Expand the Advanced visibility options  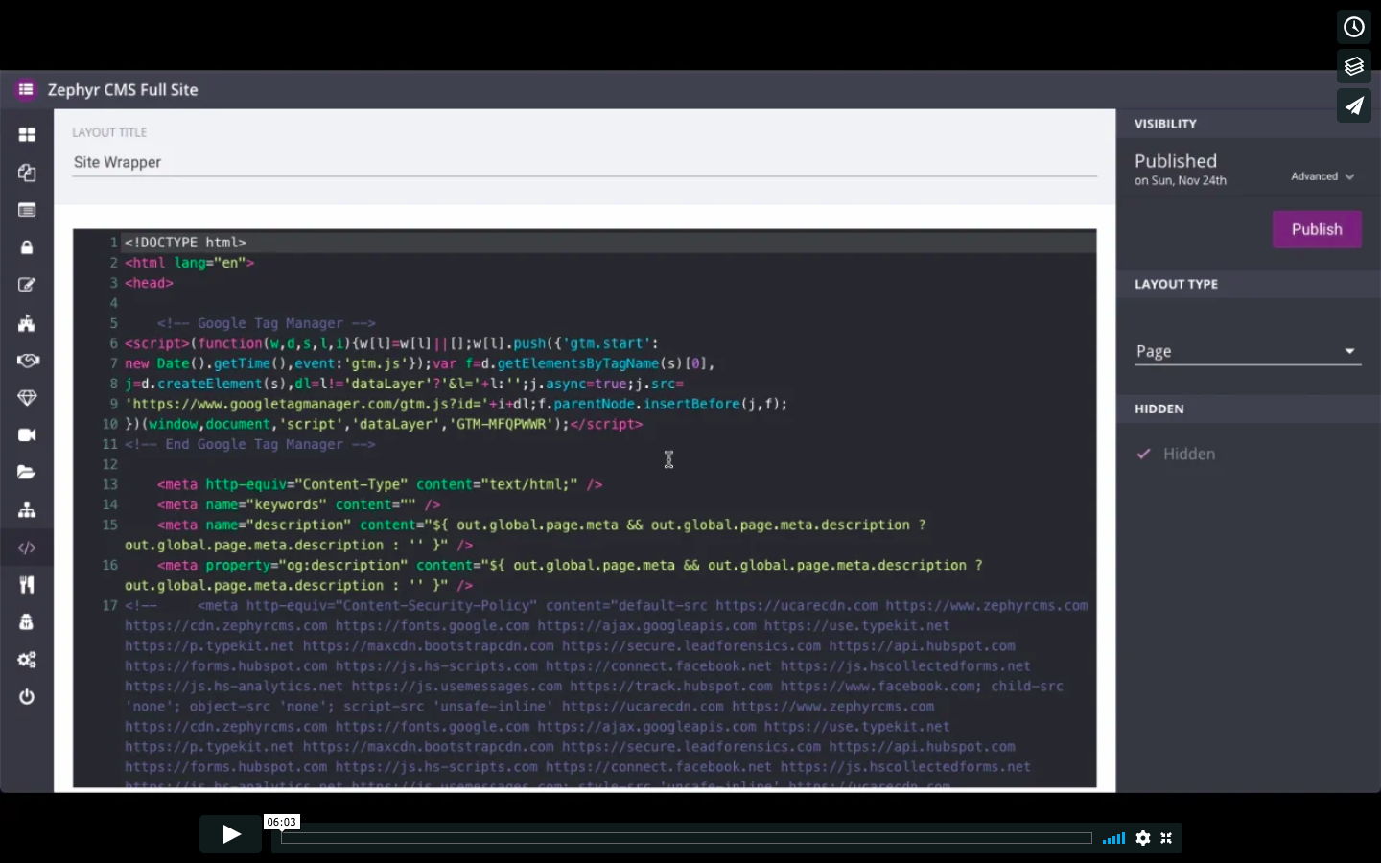point(1322,176)
